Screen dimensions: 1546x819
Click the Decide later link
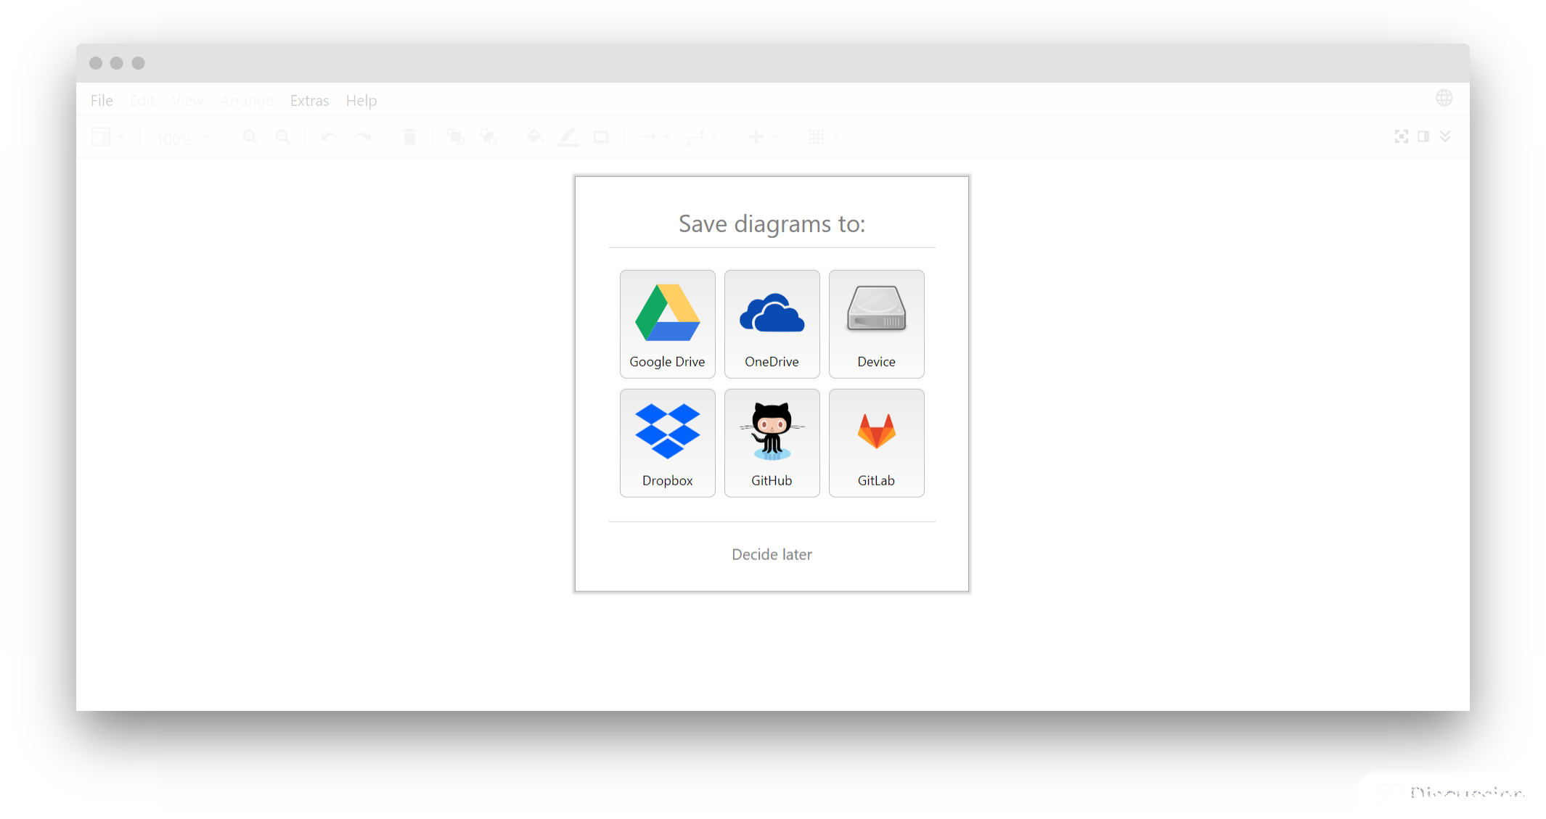(772, 554)
